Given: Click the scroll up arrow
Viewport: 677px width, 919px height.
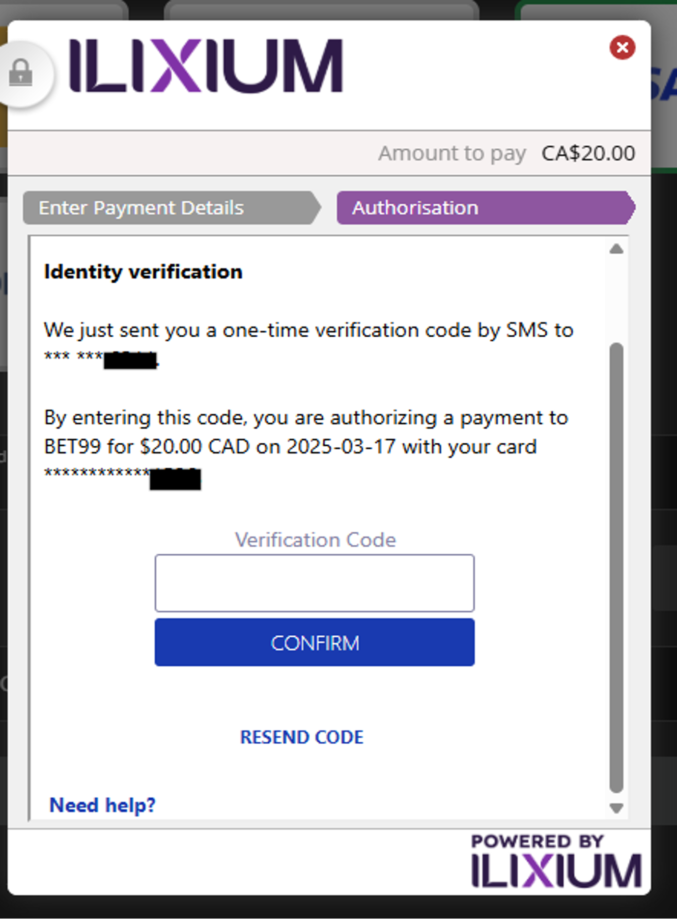Looking at the screenshot, I should (x=616, y=249).
